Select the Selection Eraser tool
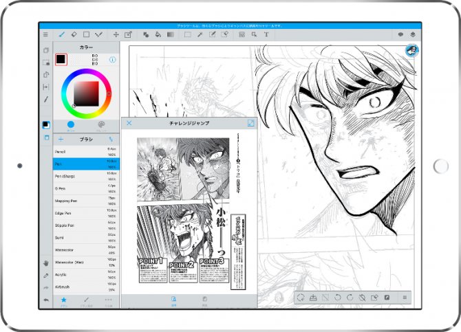461x332 pixels. coord(224,34)
